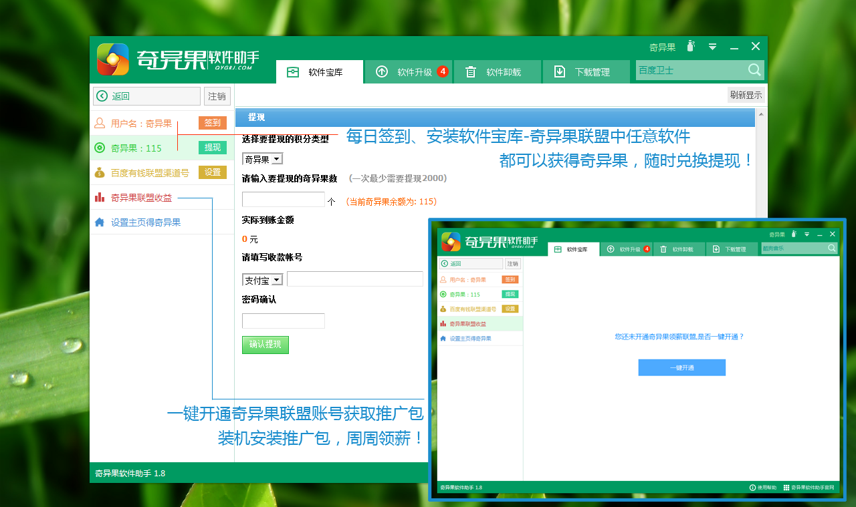Click the kiwi logo in the main window
Image resolution: width=856 pixels, height=507 pixels.
pos(112,59)
